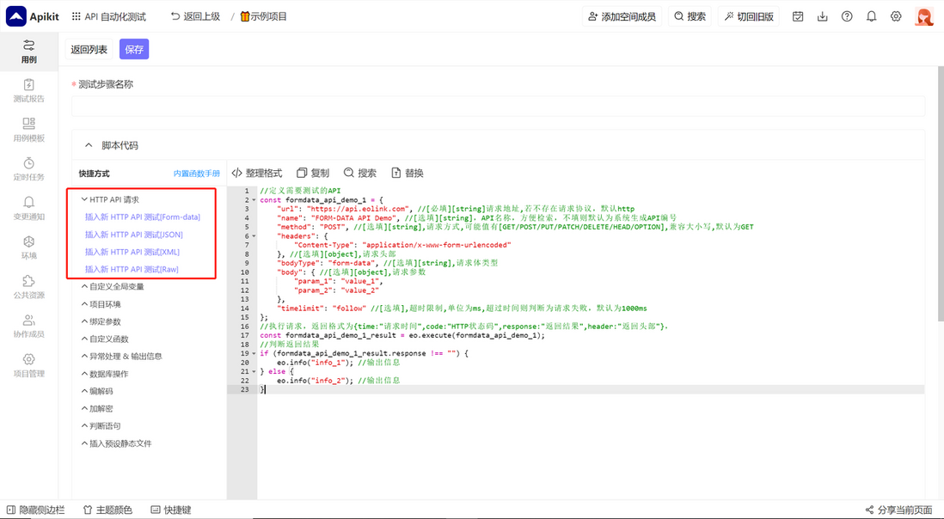The image size is (944, 519).
Task: Insert new HTTP API test Raw
Action: coord(132,270)
